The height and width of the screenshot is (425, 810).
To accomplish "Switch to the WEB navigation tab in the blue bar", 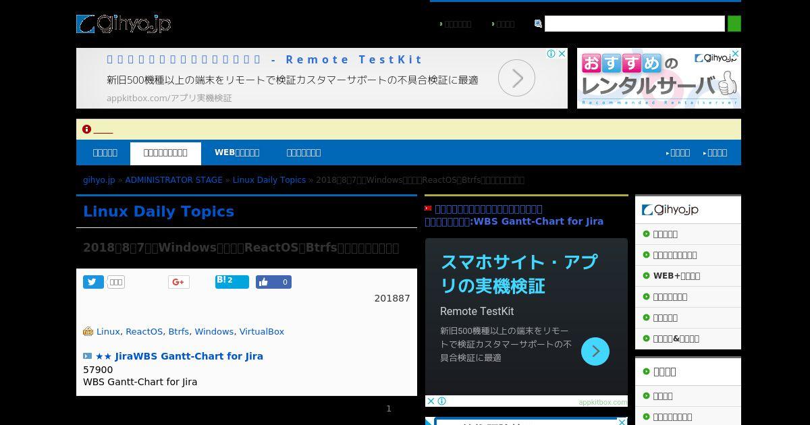I will [237, 152].
